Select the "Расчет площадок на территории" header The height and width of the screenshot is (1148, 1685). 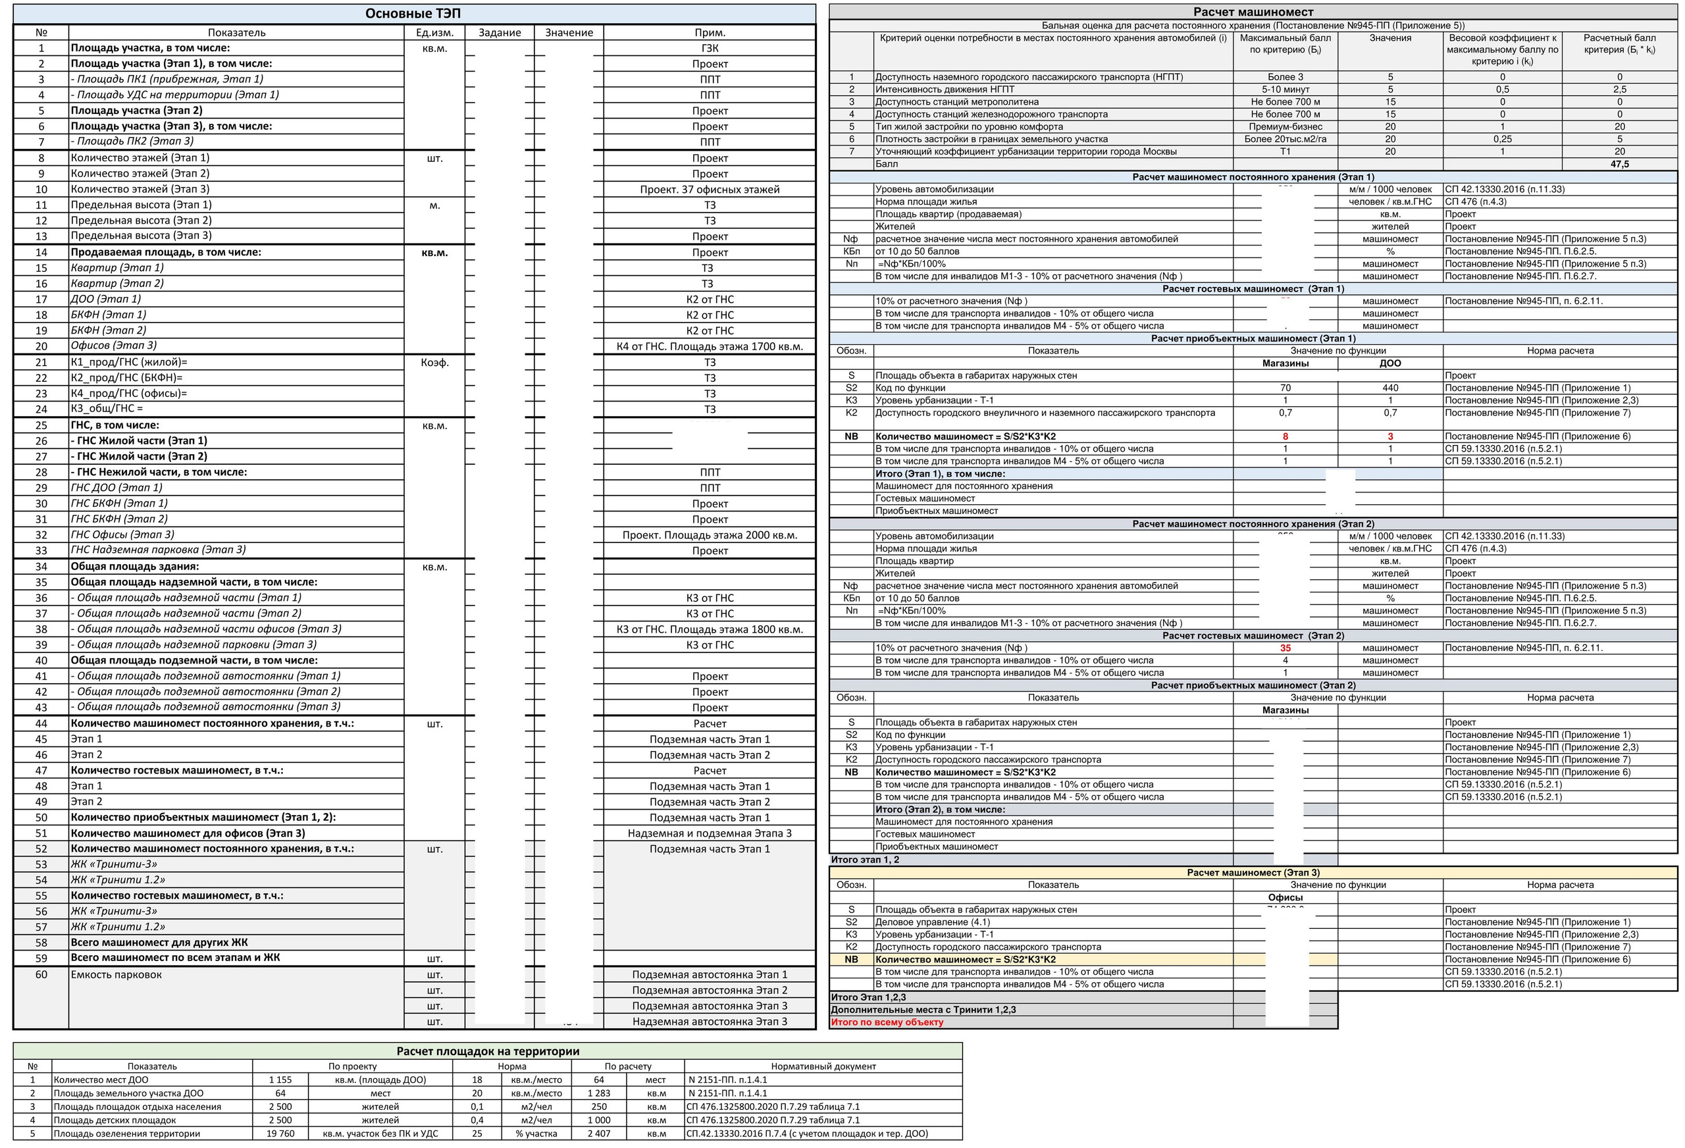[x=487, y=1051]
